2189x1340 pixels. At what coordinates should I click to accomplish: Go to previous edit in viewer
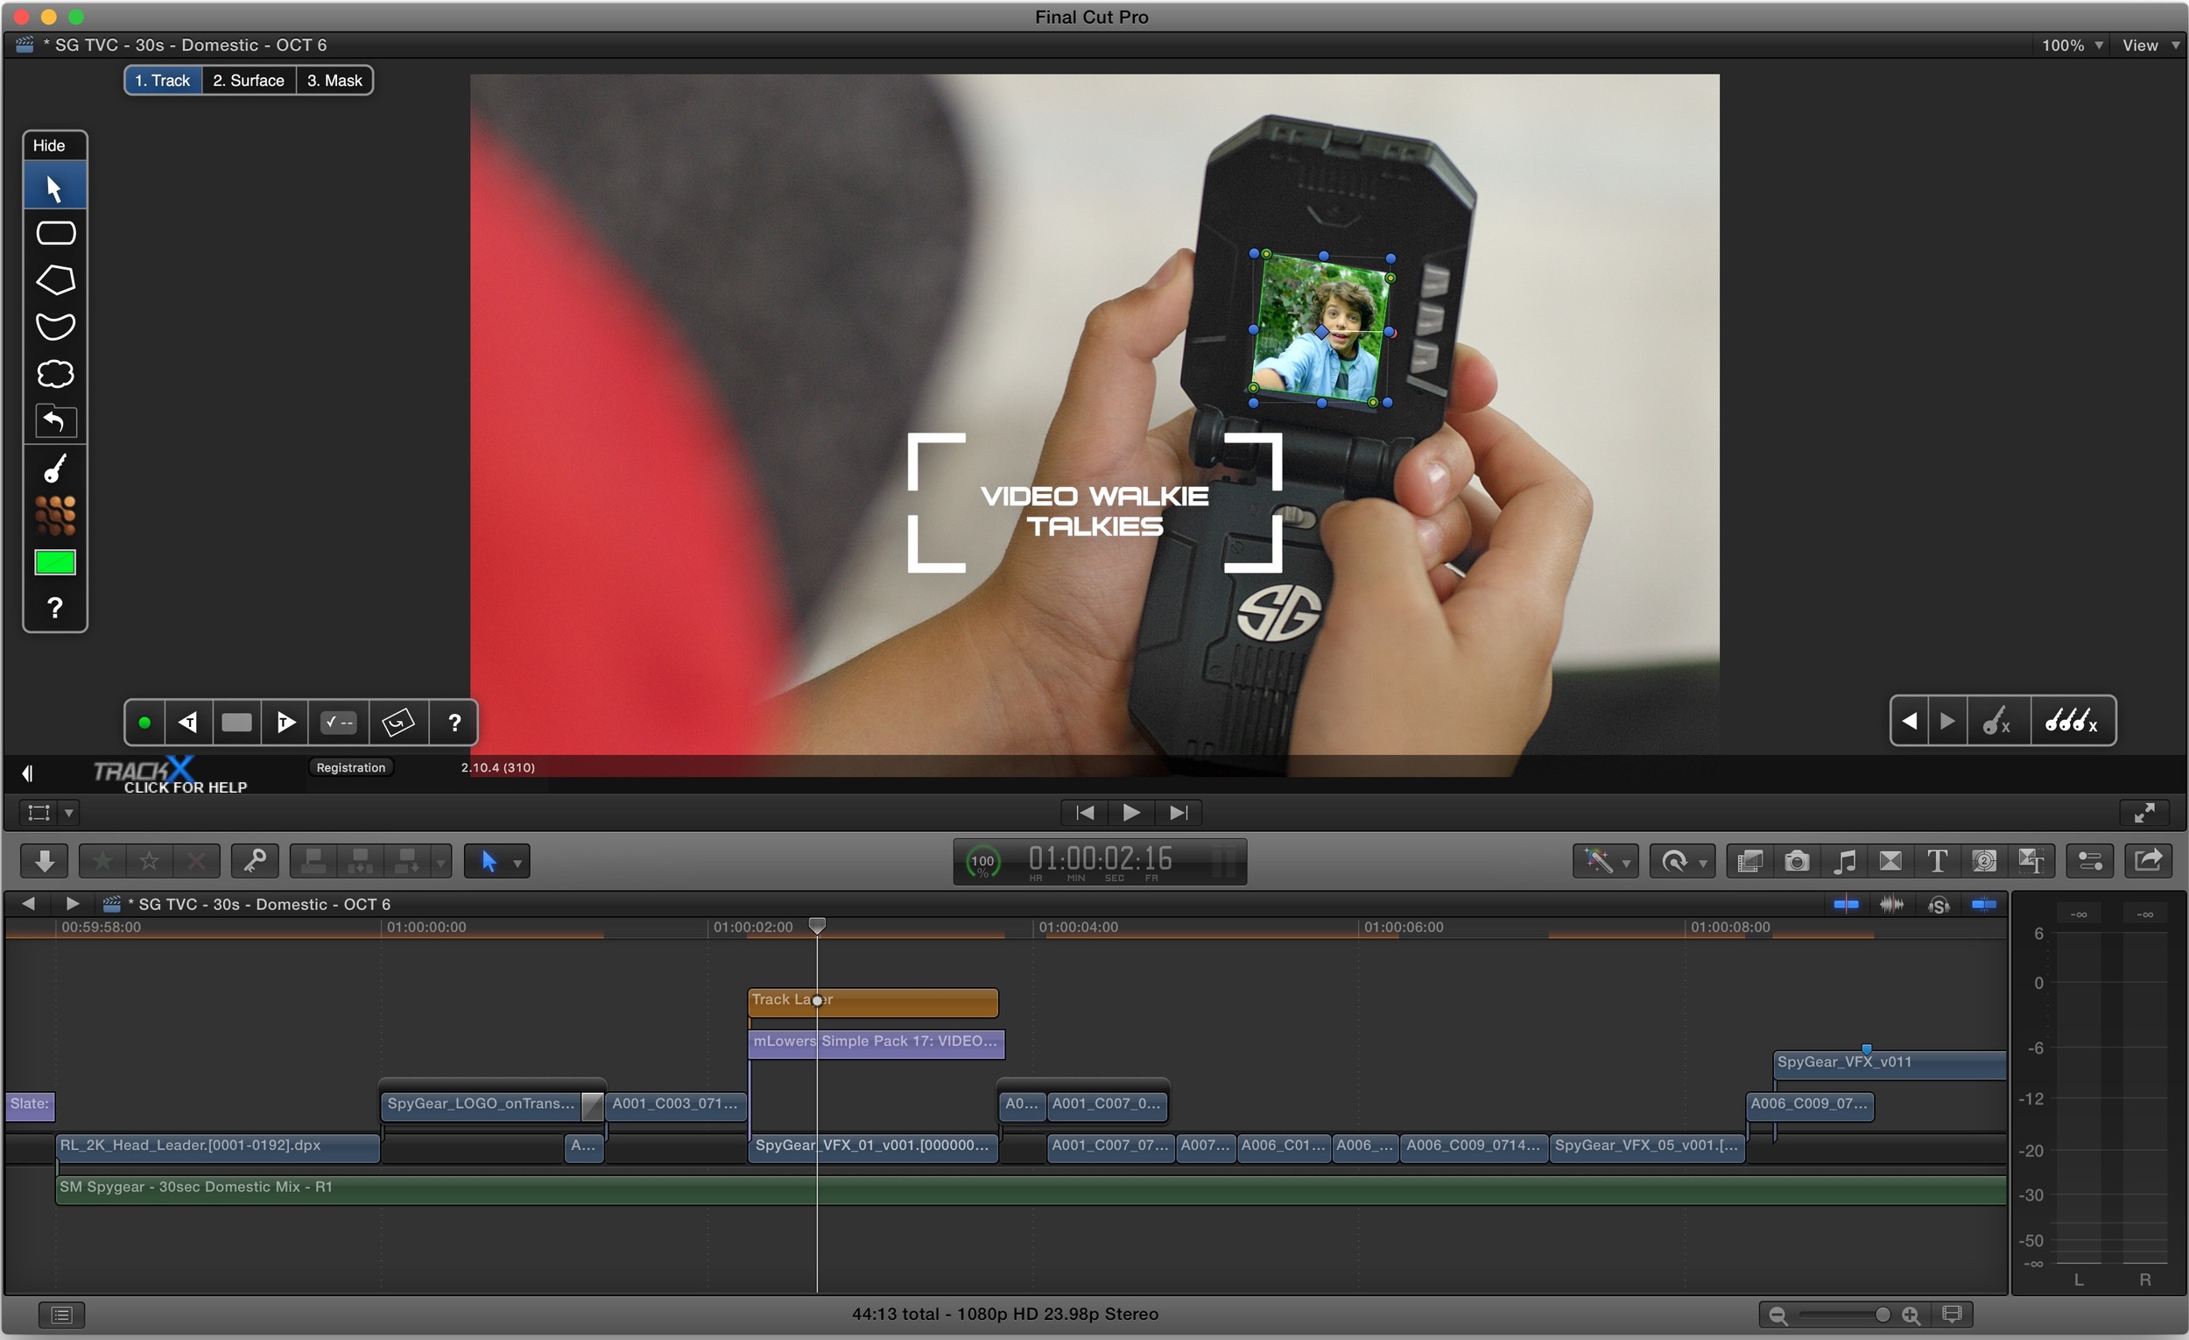tap(1085, 812)
